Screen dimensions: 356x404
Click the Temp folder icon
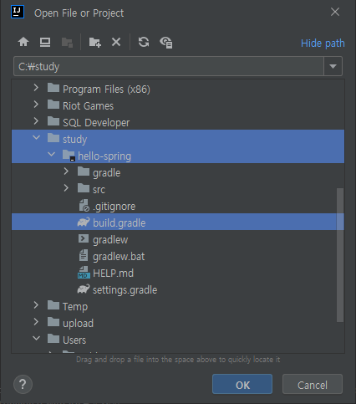(x=53, y=305)
